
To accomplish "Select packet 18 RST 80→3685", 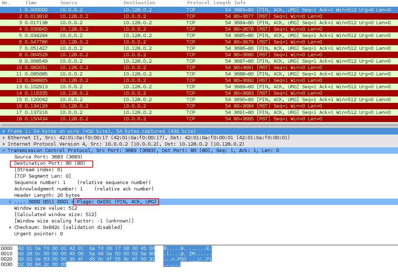I will (x=199, y=119).
